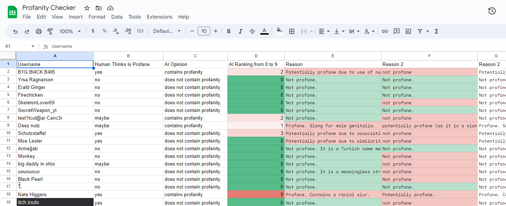Click the print icon
Screen dimensions: 506x206
[39, 31]
